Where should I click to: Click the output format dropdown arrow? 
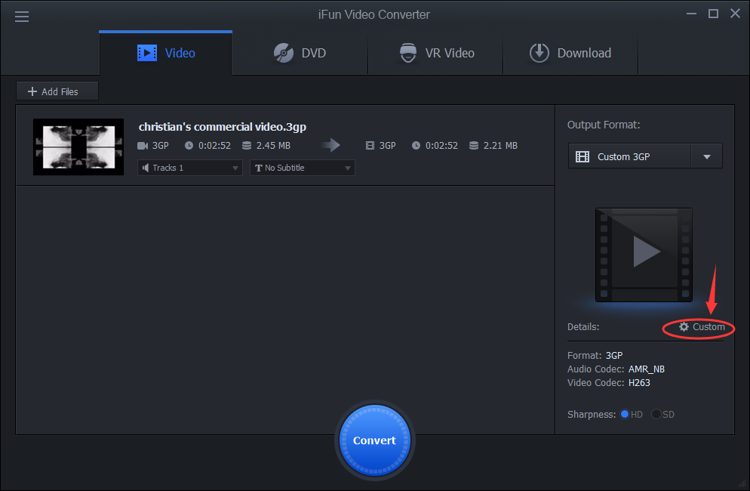[x=707, y=156]
